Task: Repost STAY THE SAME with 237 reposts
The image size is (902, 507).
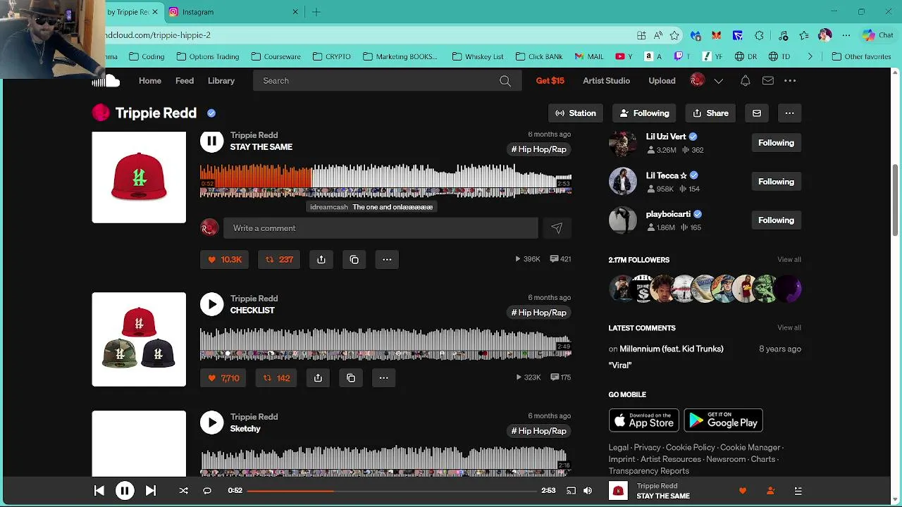Action: point(279,260)
